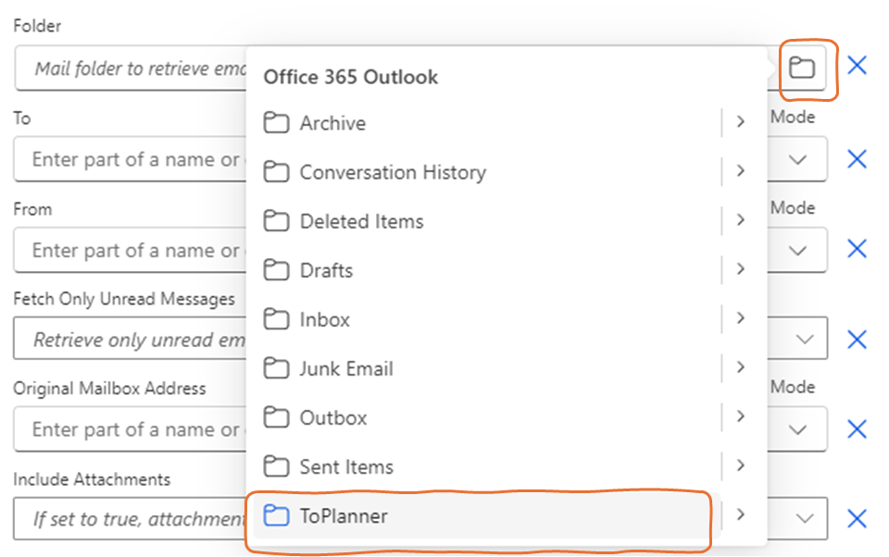The image size is (889, 557).
Task: Click the folder picker icon button
Action: pos(802,68)
